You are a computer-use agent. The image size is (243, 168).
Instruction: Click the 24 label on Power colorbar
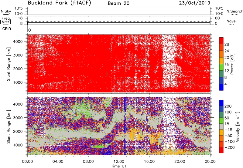click(227, 51)
